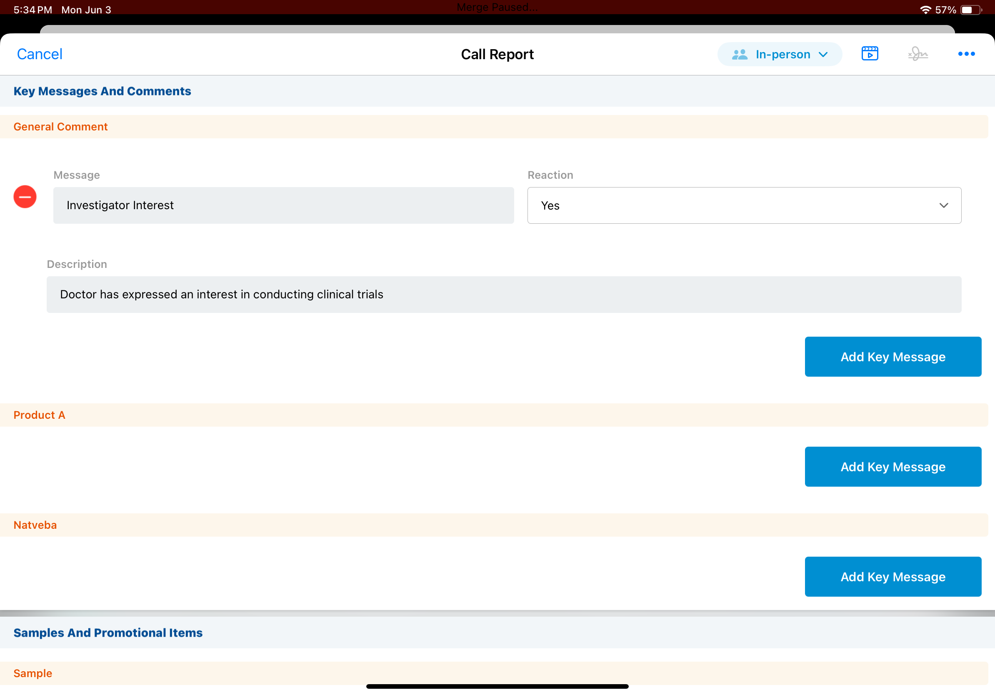Tap the Description text field

tap(504, 295)
